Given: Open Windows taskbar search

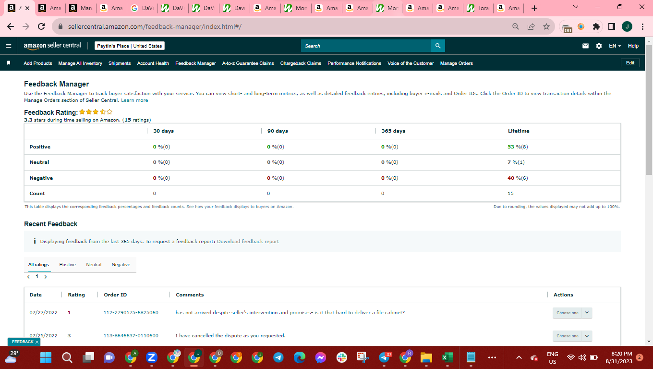Looking at the screenshot, I should point(67,357).
